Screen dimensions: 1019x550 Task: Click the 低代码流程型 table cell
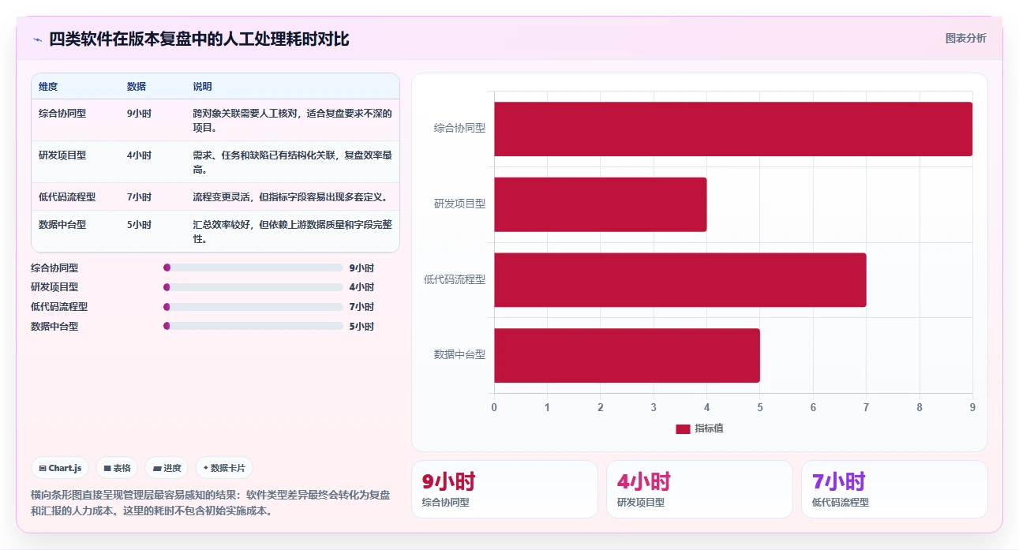67,197
